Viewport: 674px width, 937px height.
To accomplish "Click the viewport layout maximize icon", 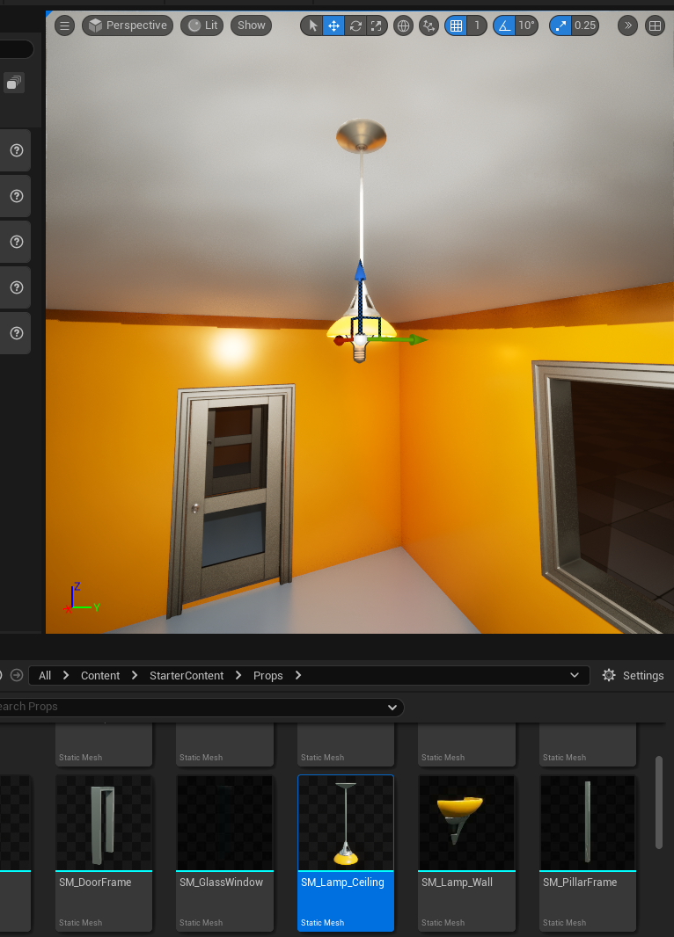I will 655,25.
